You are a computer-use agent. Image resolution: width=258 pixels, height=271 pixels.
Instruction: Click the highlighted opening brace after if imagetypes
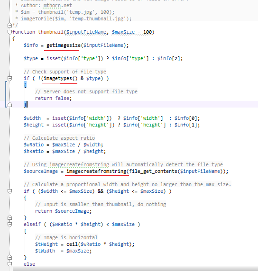tap(25, 85)
